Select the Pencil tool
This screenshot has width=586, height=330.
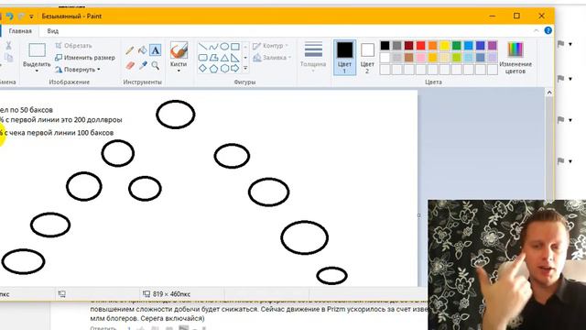click(x=130, y=50)
